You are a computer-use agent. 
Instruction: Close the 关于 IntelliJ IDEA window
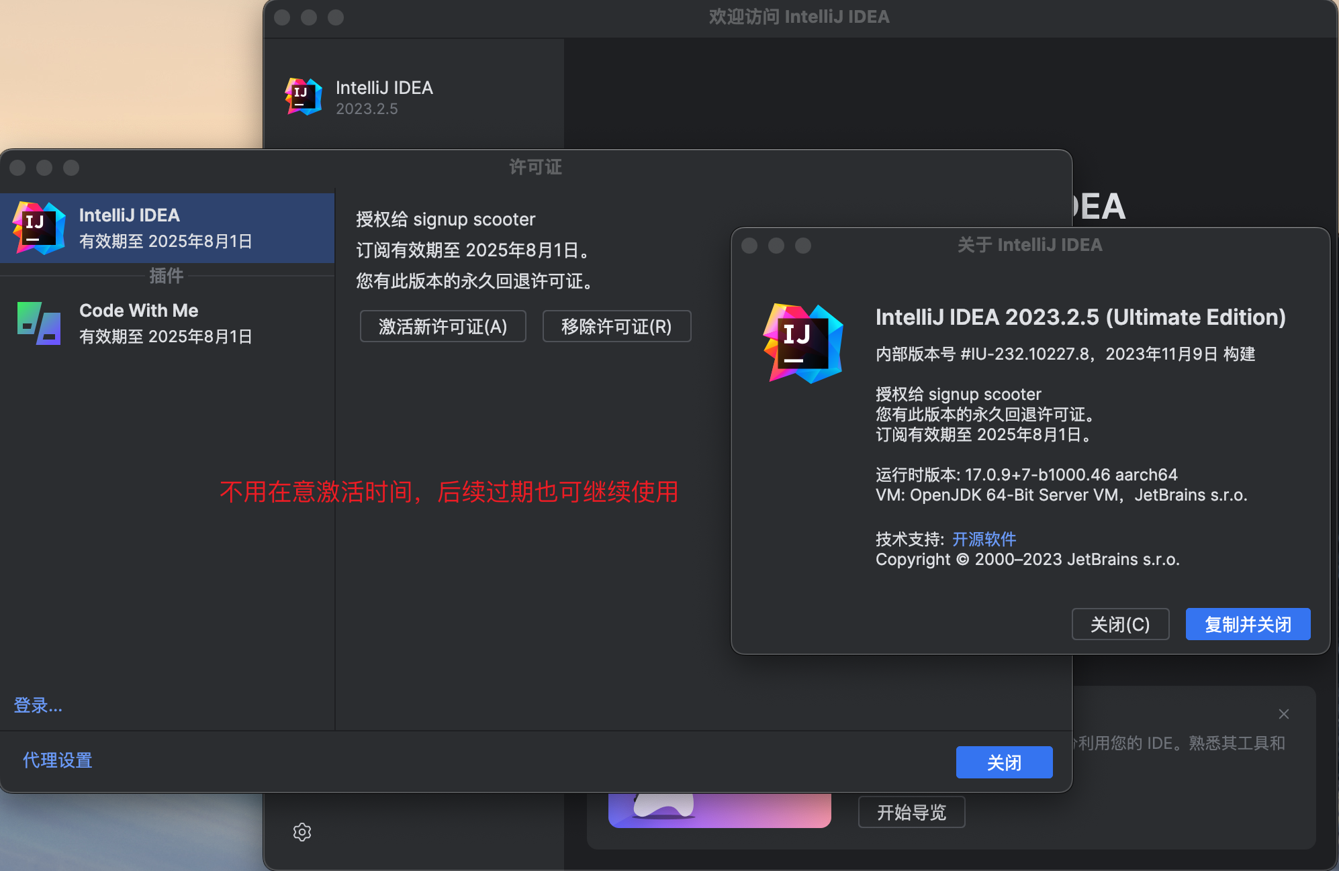[x=749, y=246]
